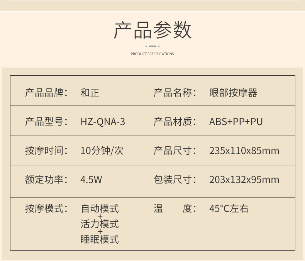The height and width of the screenshot is (261, 305).
Task: Click the 活力模式 entry
Action: click(100, 224)
